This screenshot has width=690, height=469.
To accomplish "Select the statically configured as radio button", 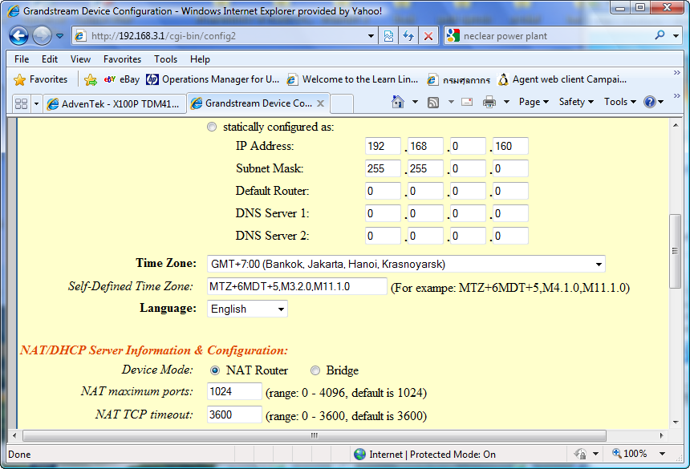I will (212, 127).
